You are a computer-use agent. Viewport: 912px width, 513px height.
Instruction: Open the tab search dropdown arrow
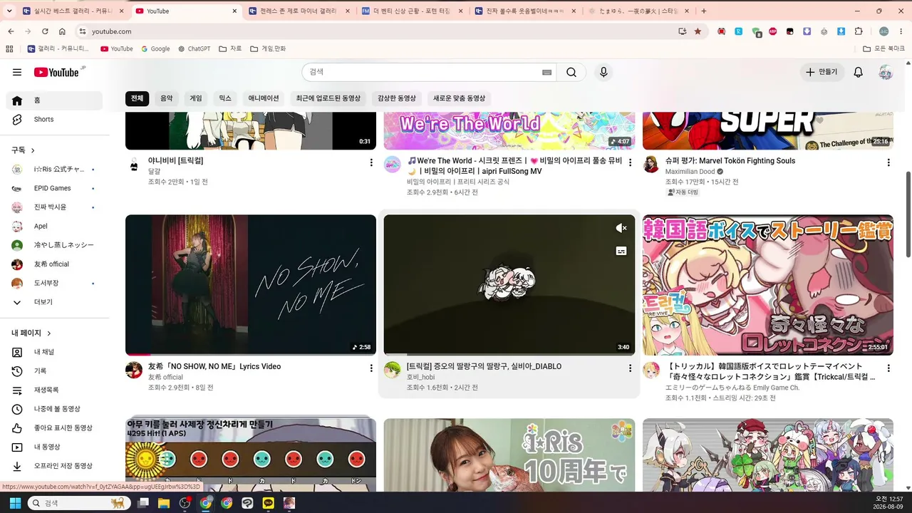tap(9, 11)
